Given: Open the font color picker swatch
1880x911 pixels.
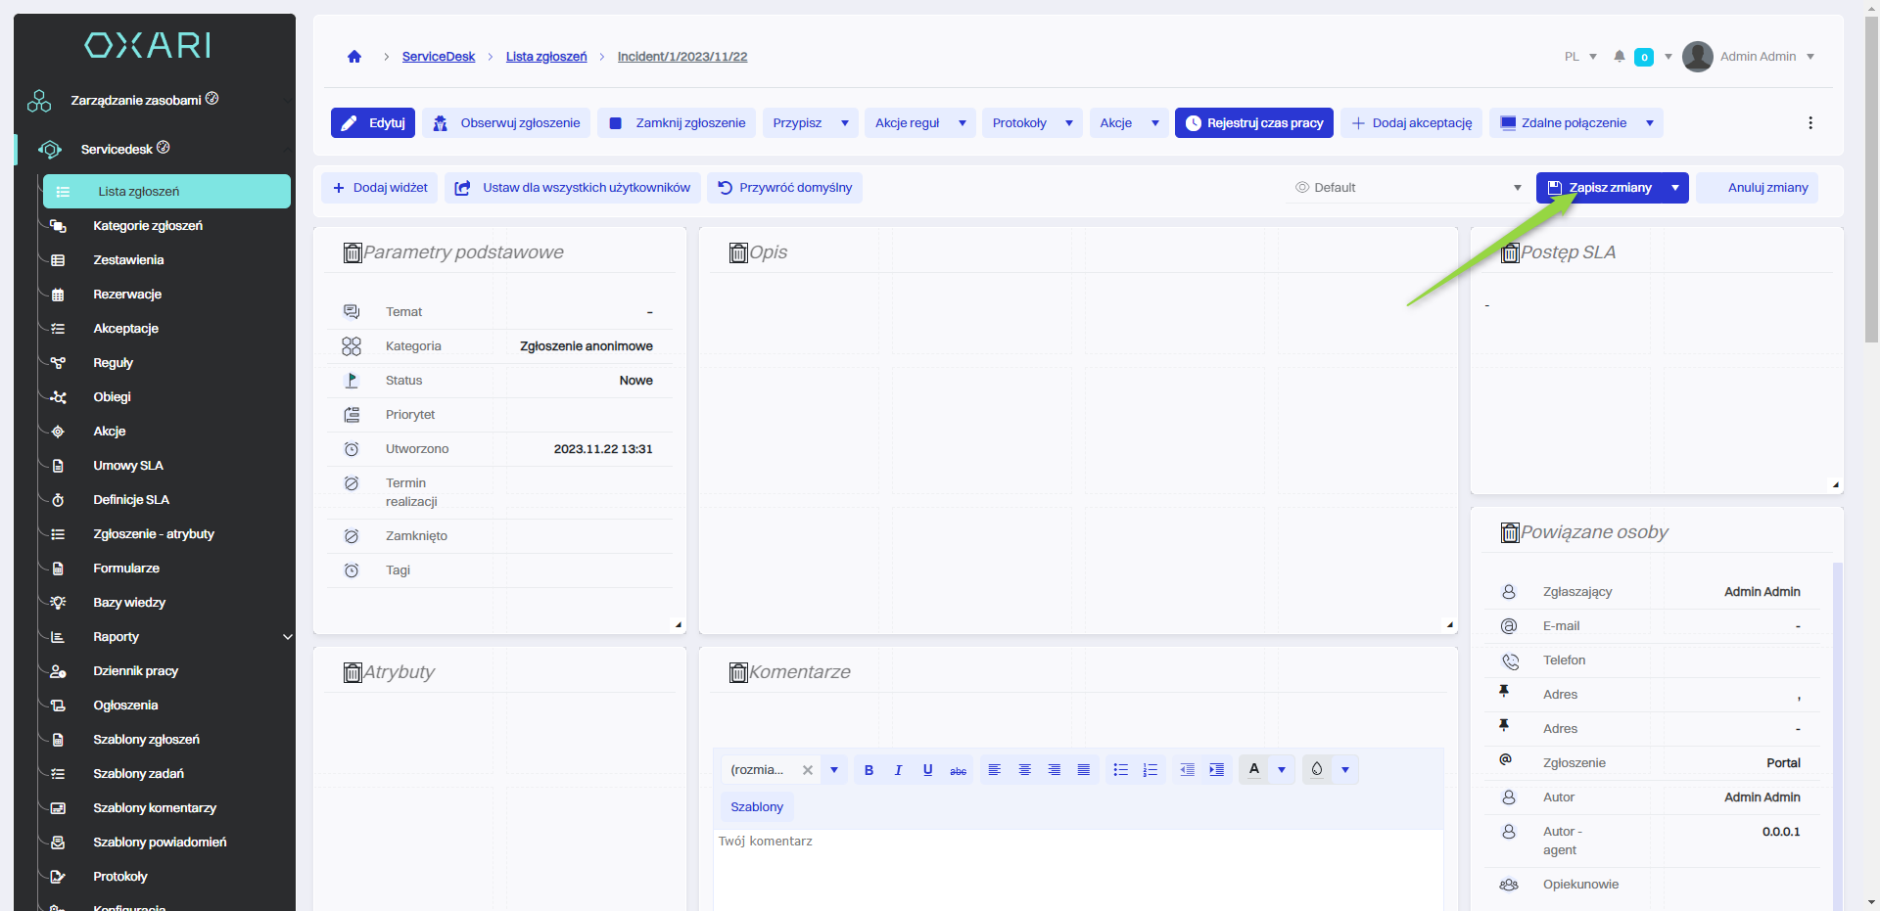Looking at the screenshot, I should click(1254, 770).
